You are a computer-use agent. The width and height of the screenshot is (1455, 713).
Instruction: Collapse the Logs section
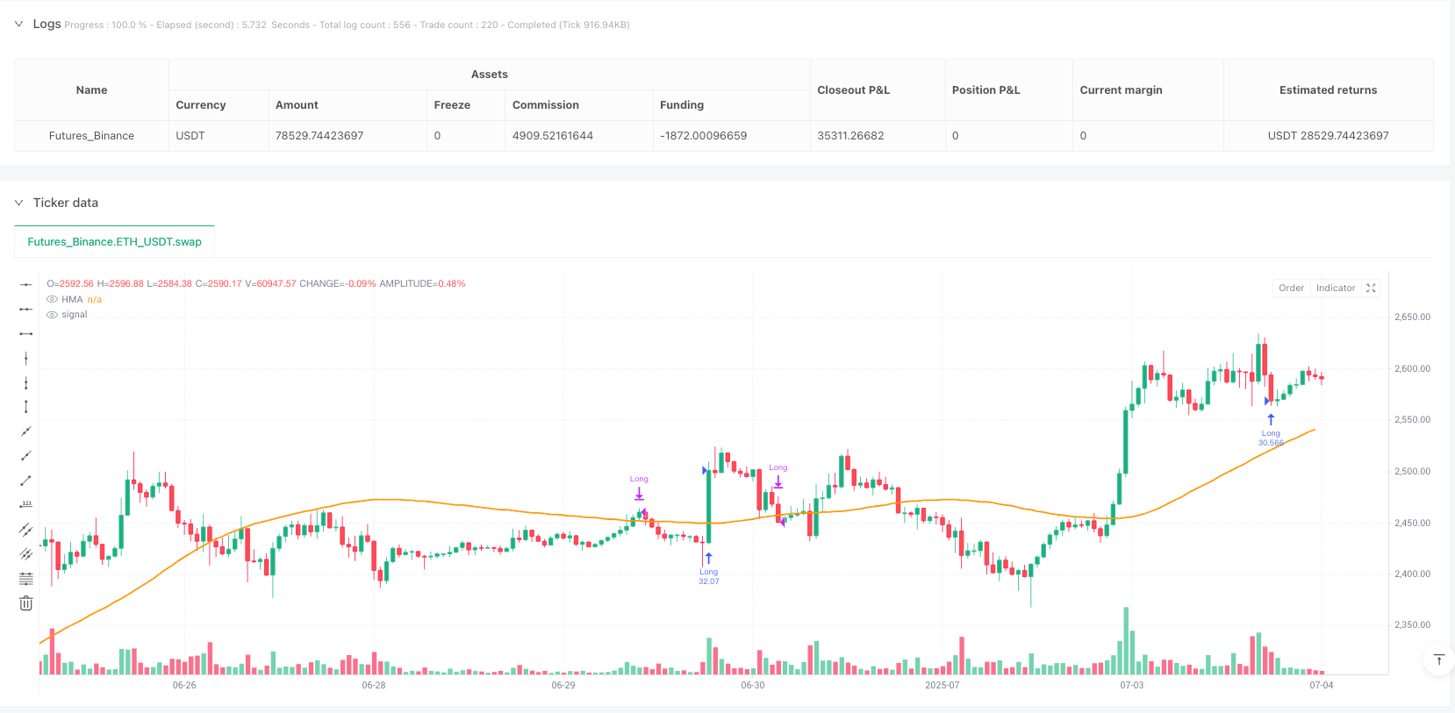18,25
